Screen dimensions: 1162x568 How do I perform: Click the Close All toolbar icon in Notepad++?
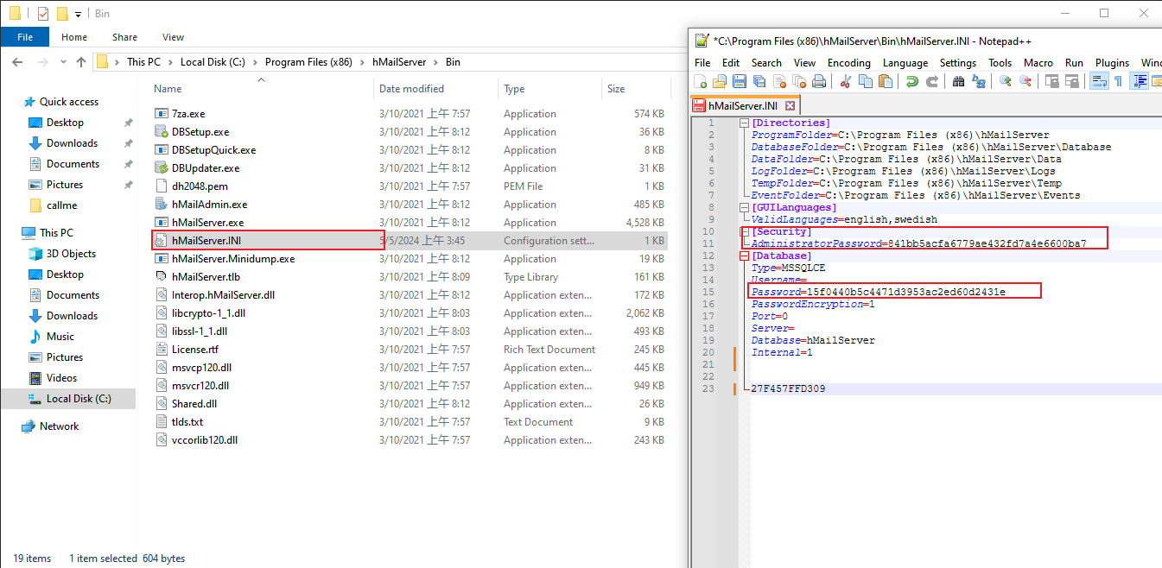(x=799, y=81)
